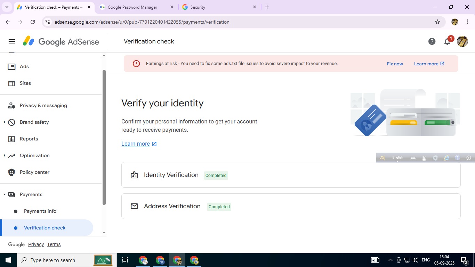Close the Google Password Manager tab

coord(172,7)
